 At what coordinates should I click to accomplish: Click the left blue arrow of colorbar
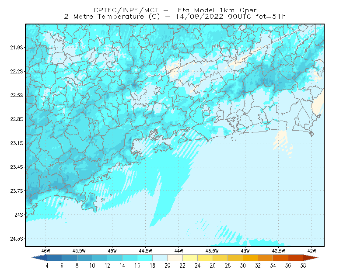click(39, 257)
